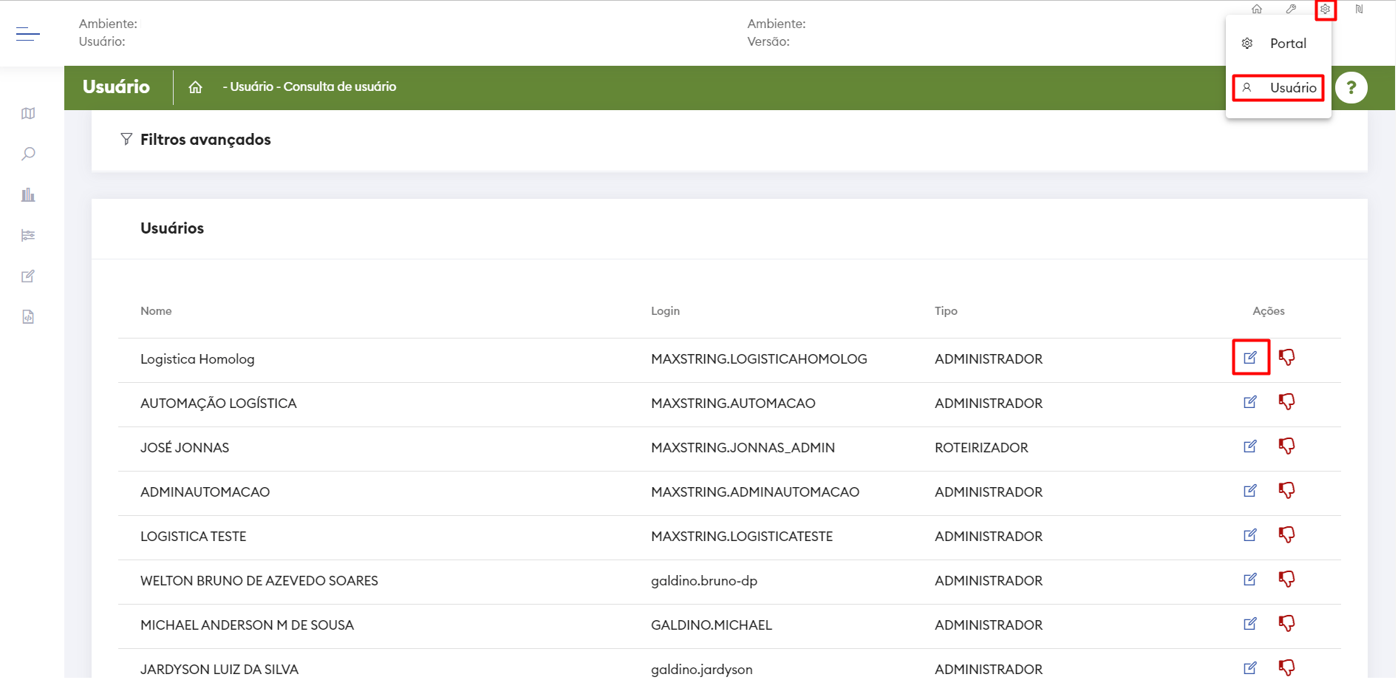Deactivate AUTOMAÇÃO LOGÍSTICA with thumbs-down icon
The height and width of the screenshot is (697, 1398).
point(1286,402)
